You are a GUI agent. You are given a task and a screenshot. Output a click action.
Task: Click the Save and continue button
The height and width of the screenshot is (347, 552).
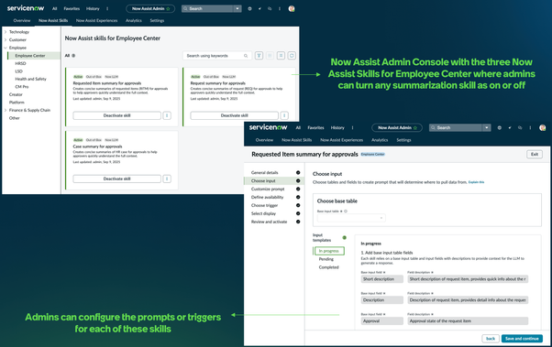[x=522, y=339]
